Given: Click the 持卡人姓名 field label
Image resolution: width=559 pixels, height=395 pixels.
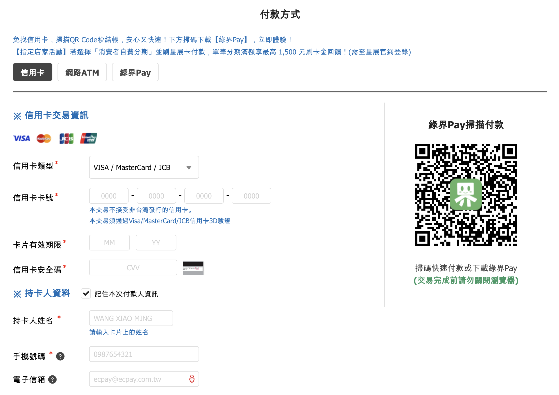Looking at the screenshot, I should [x=33, y=320].
